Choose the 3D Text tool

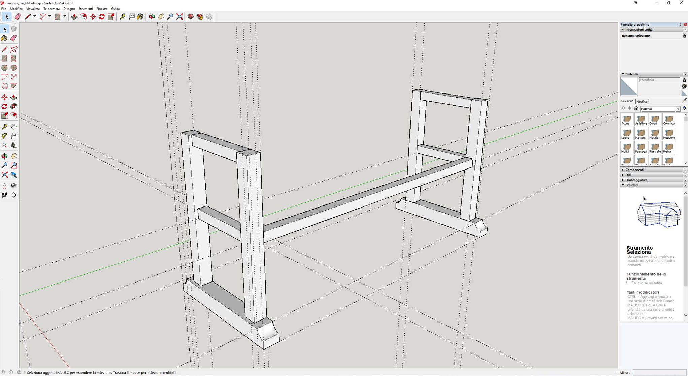14,145
